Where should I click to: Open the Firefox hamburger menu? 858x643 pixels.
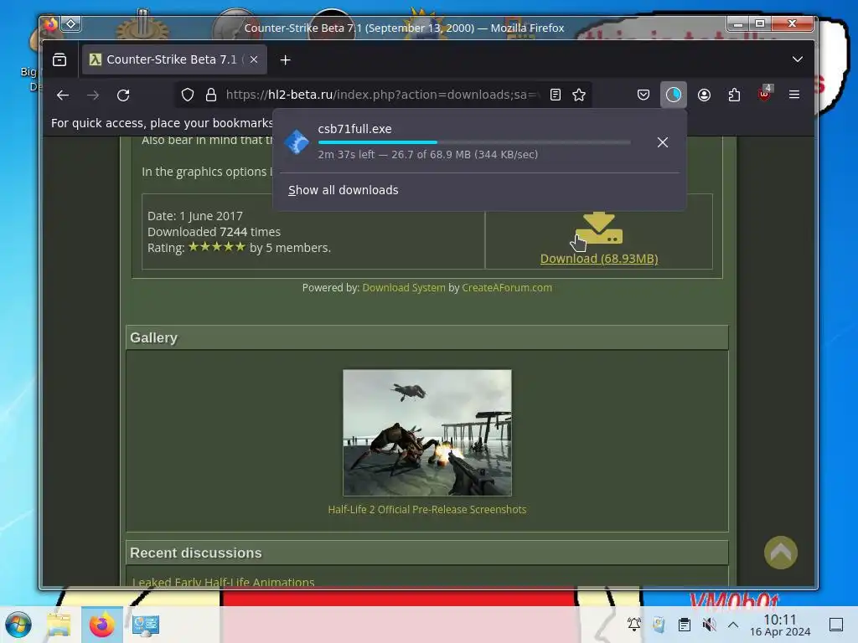(794, 95)
